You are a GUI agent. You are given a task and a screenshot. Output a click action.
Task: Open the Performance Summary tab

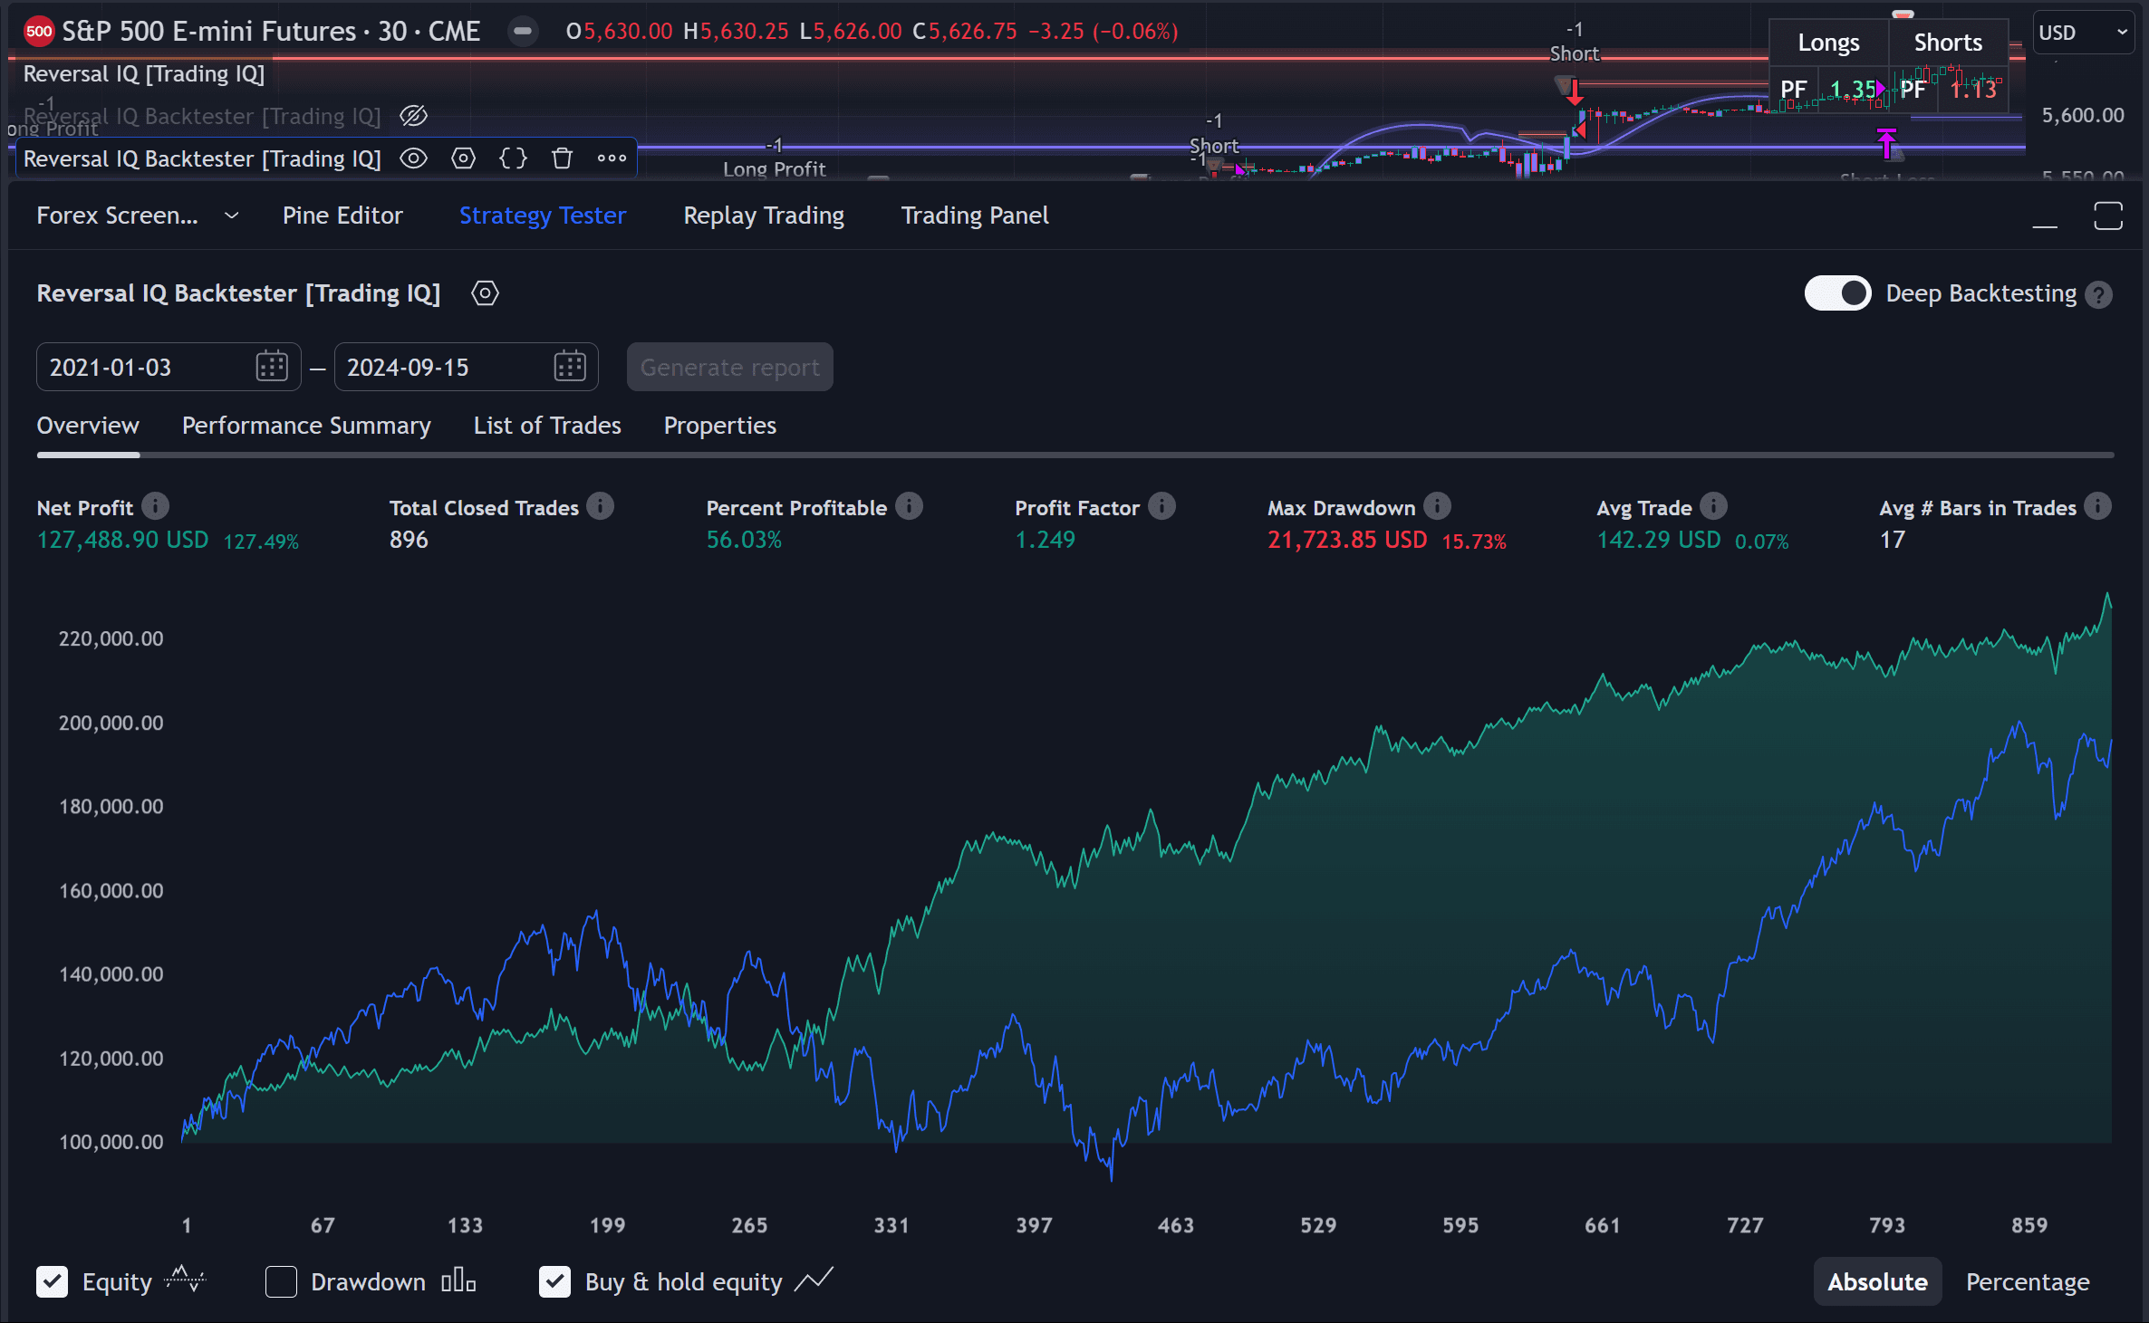click(x=306, y=426)
